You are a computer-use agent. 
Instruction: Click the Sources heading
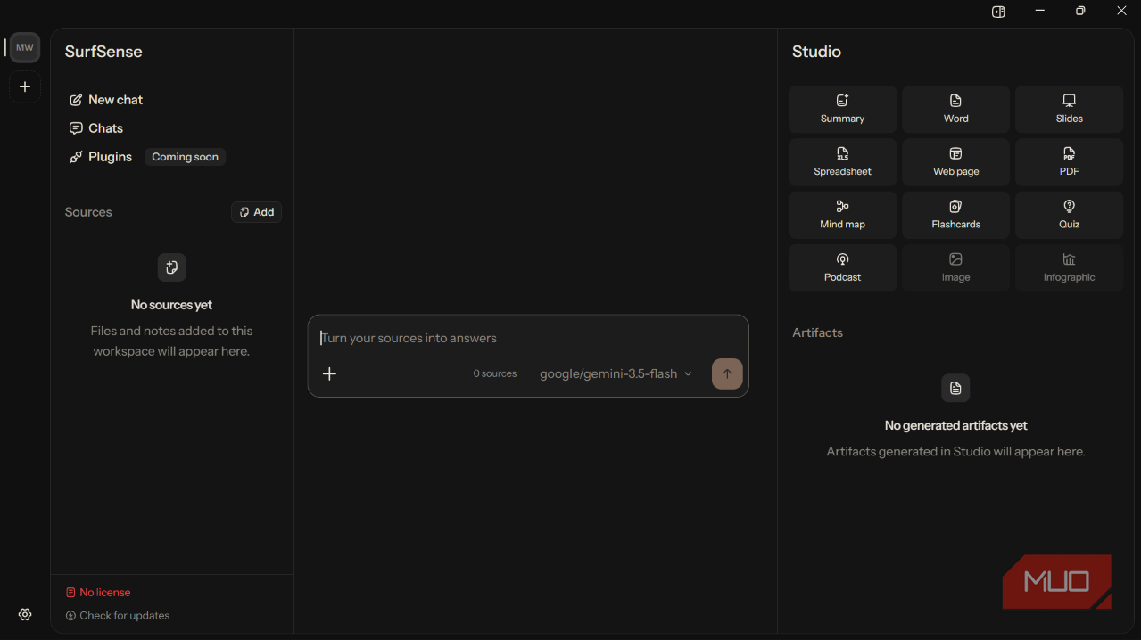click(88, 212)
